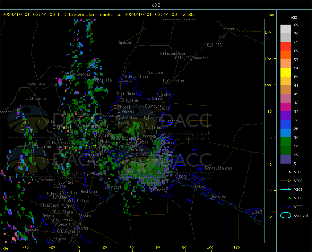Click the Villavicencio map label
The image size is (312, 252).
tap(77, 74)
